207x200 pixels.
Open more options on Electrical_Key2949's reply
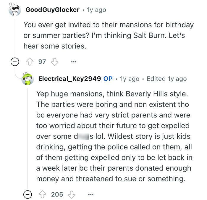pyautogui.click(x=91, y=194)
